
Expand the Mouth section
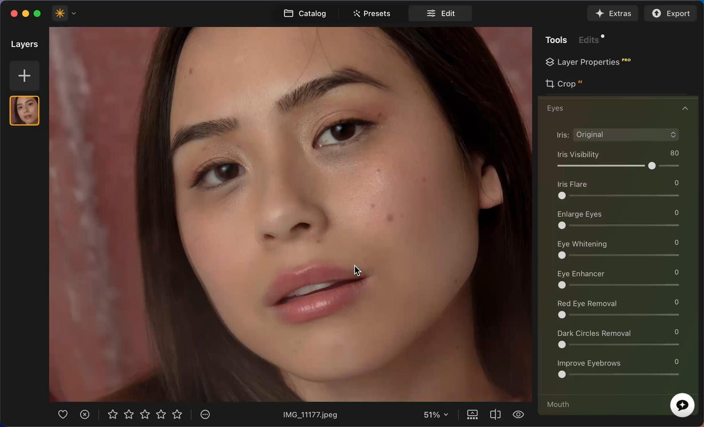tap(558, 404)
